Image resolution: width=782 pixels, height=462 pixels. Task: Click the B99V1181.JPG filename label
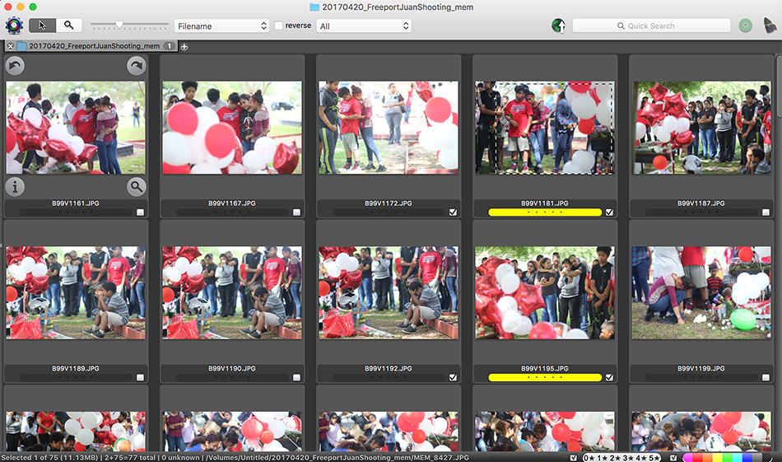point(545,203)
